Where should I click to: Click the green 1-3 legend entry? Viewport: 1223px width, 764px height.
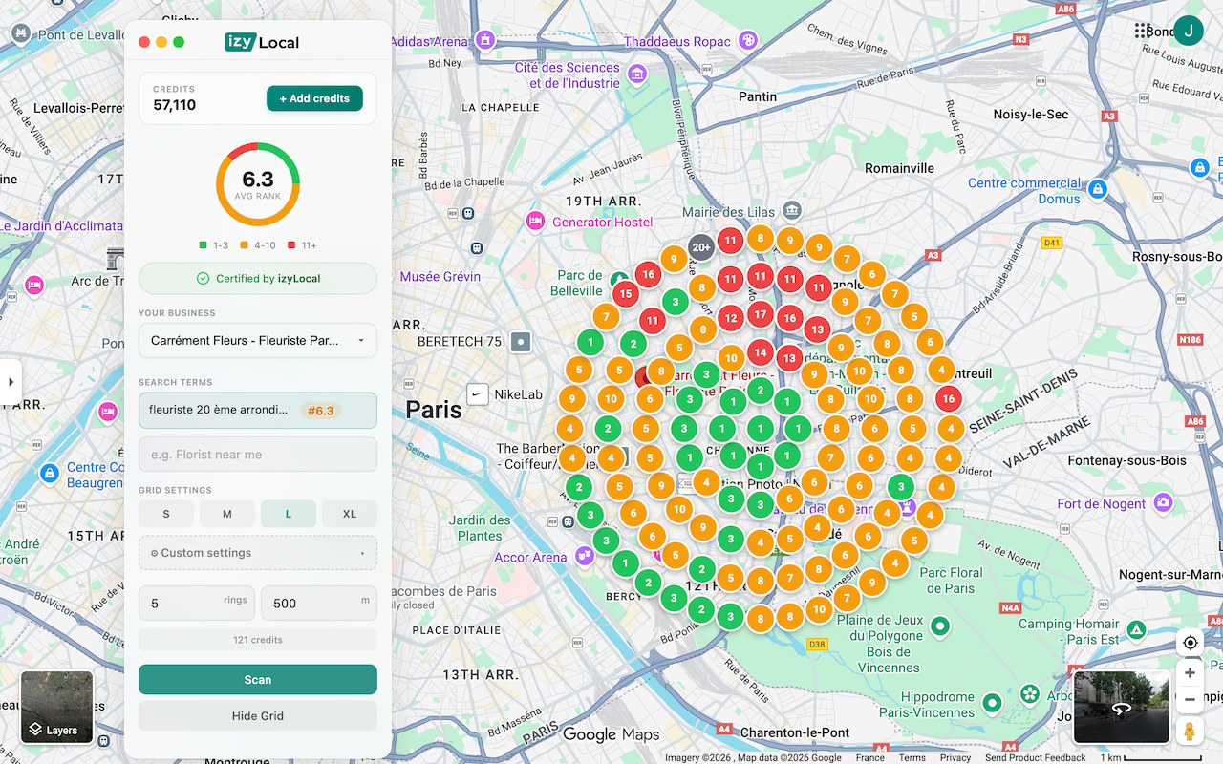point(214,245)
